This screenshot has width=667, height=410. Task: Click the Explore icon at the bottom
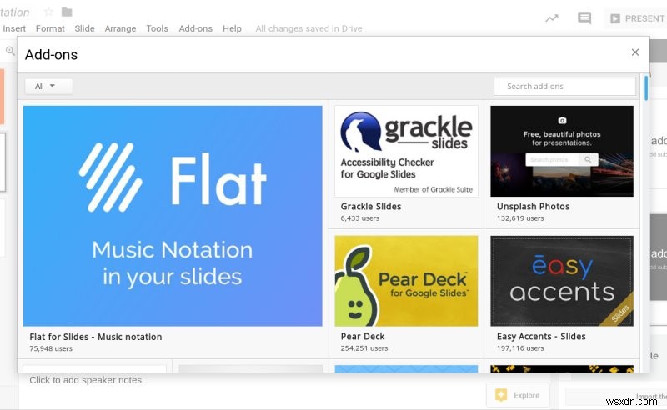[501, 395]
